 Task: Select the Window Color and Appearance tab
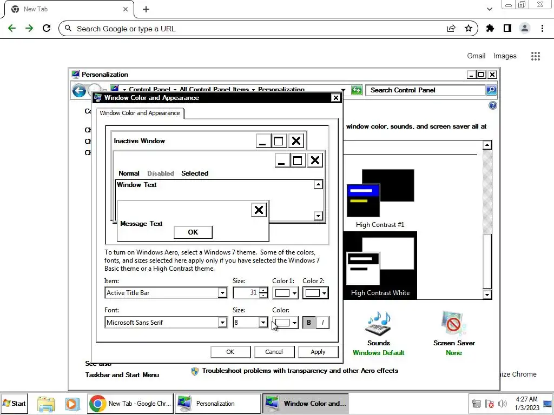click(x=140, y=113)
